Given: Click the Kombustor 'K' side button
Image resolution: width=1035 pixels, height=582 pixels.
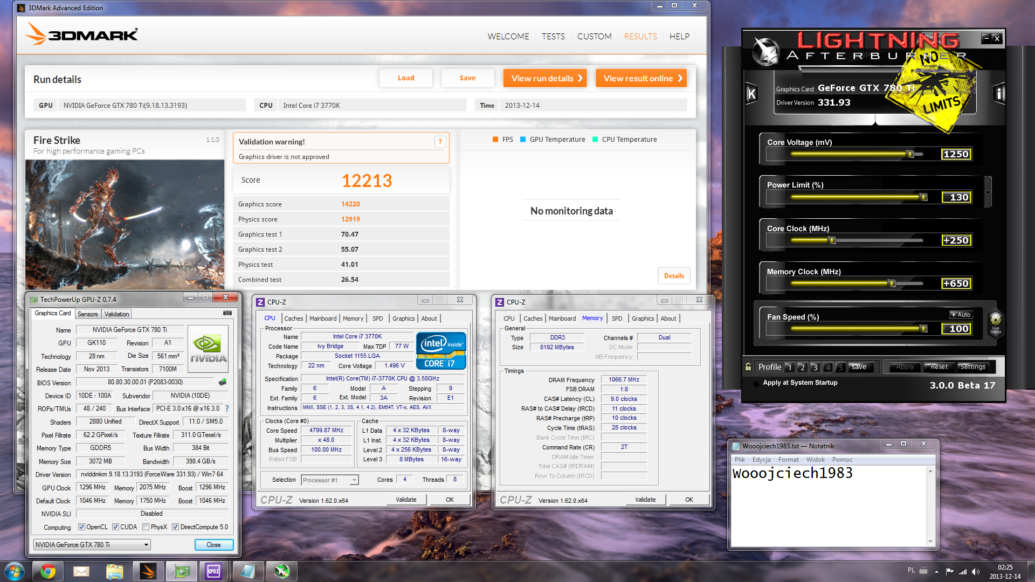Looking at the screenshot, I should coord(751,94).
